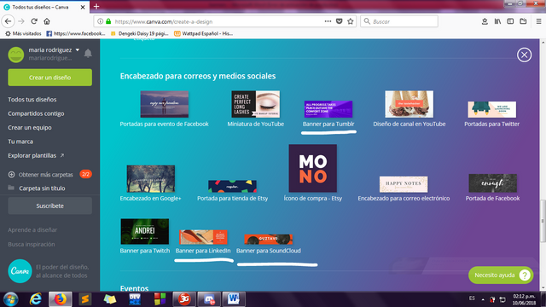Select Diseño de canal en YouTube thumbnail
Screen dimensions: 546x307
(409, 104)
